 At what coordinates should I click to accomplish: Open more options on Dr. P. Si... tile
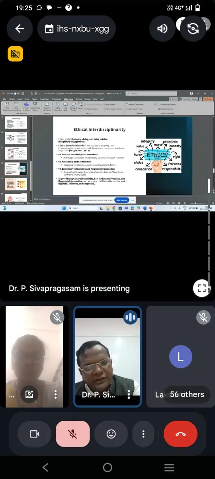129,395
